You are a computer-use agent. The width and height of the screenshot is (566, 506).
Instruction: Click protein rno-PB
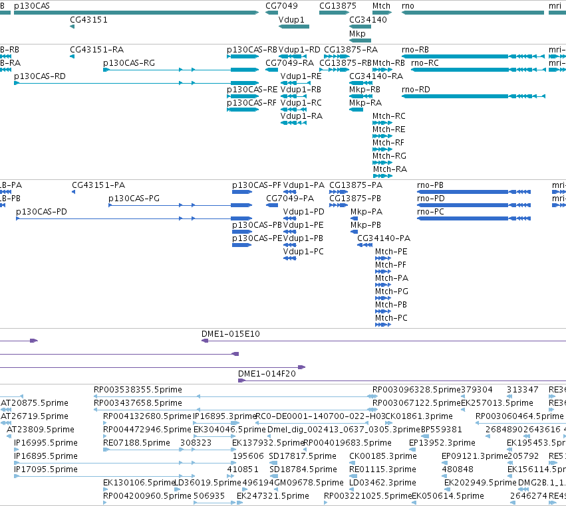[430, 185]
